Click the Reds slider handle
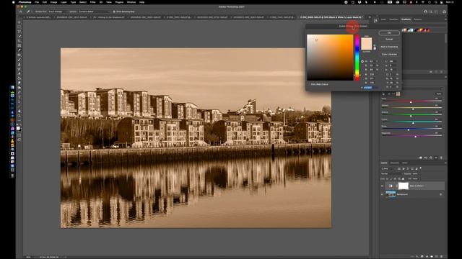This screenshot has width=462, height=259. click(411, 102)
